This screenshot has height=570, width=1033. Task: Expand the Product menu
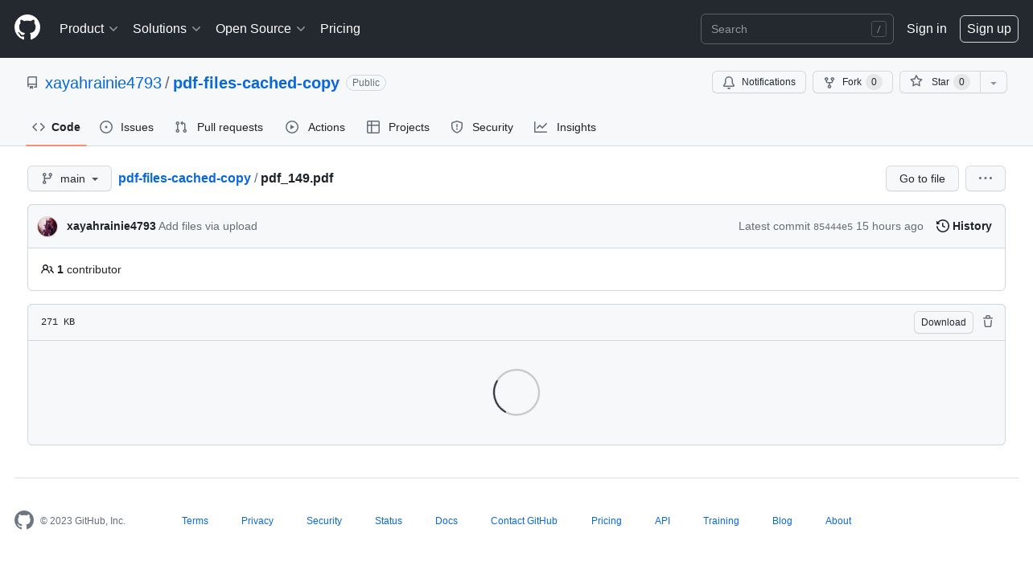88,29
